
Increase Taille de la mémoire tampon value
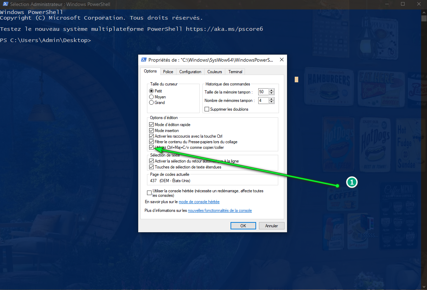pyautogui.click(x=272, y=90)
